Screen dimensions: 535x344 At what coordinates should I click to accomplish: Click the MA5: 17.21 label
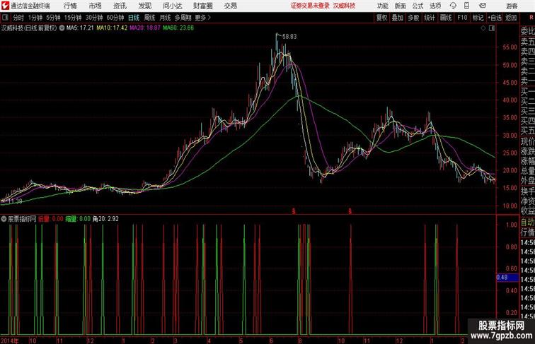click(x=80, y=28)
